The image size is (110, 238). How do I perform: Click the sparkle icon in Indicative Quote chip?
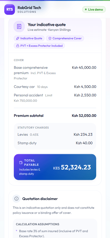coord(18,39)
